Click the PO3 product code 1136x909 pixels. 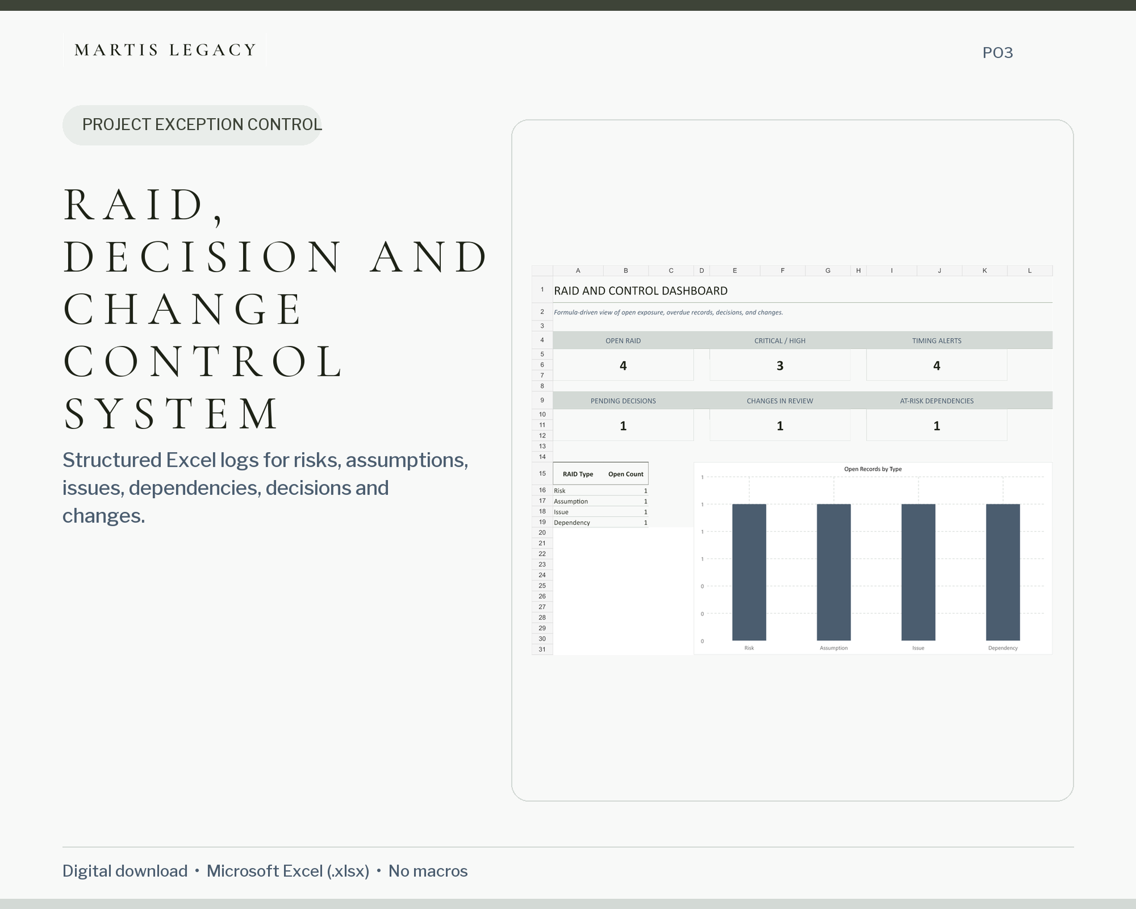click(x=997, y=53)
